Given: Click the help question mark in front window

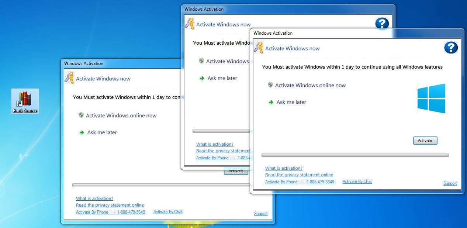Looking at the screenshot, I should point(451,48).
